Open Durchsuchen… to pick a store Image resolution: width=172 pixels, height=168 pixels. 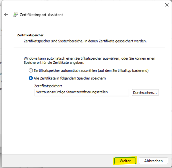coord(145,92)
